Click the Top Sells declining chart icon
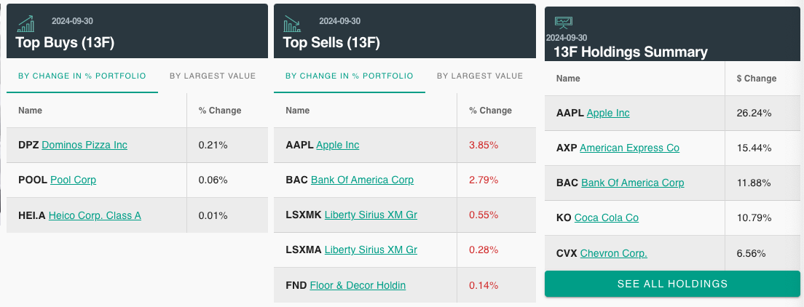 pos(292,23)
